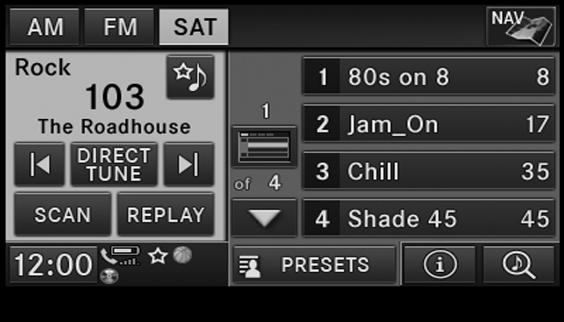The image size is (564, 322).
Task: Skip to previous channel
Action: (x=39, y=164)
